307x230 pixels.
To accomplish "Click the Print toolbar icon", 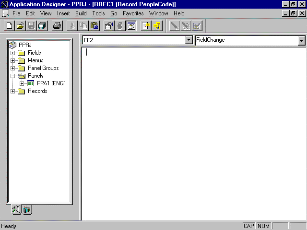I will [57, 25].
